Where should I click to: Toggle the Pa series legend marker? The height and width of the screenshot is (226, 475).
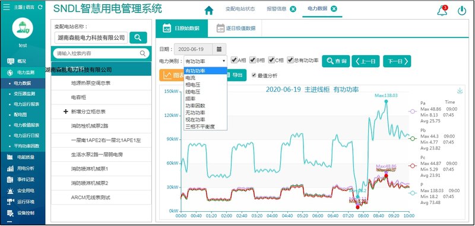coord(412,112)
